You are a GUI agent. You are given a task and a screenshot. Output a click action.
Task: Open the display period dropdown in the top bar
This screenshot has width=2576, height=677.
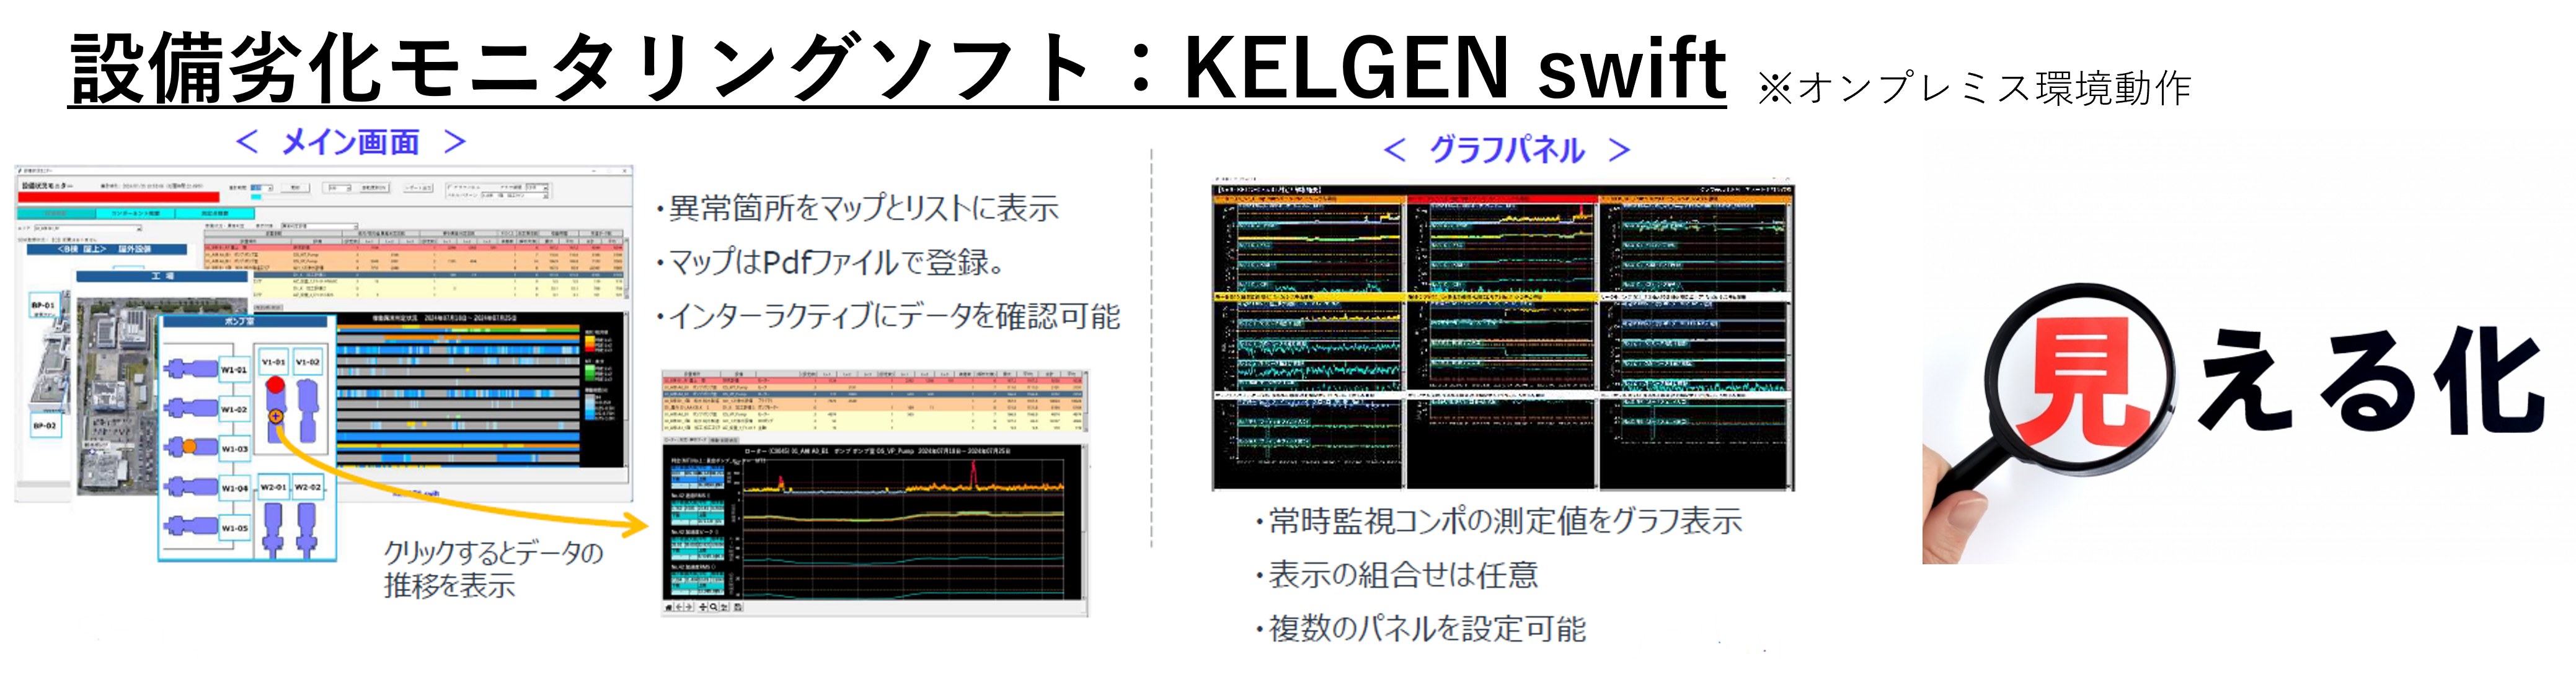point(262,188)
